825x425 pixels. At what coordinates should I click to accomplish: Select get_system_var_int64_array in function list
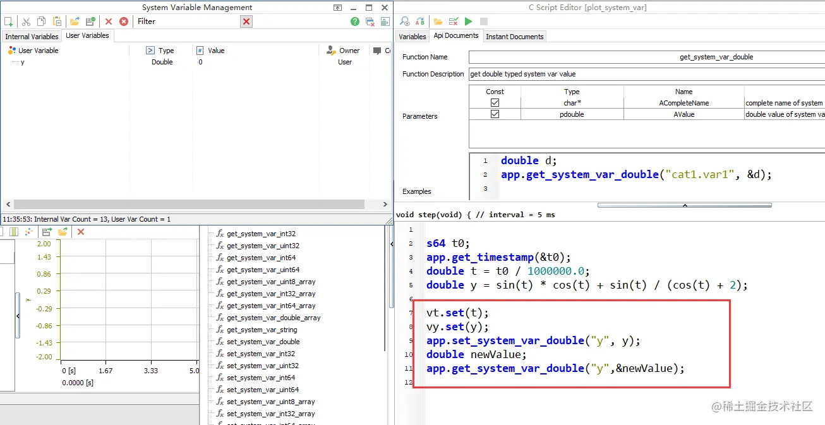coord(271,306)
